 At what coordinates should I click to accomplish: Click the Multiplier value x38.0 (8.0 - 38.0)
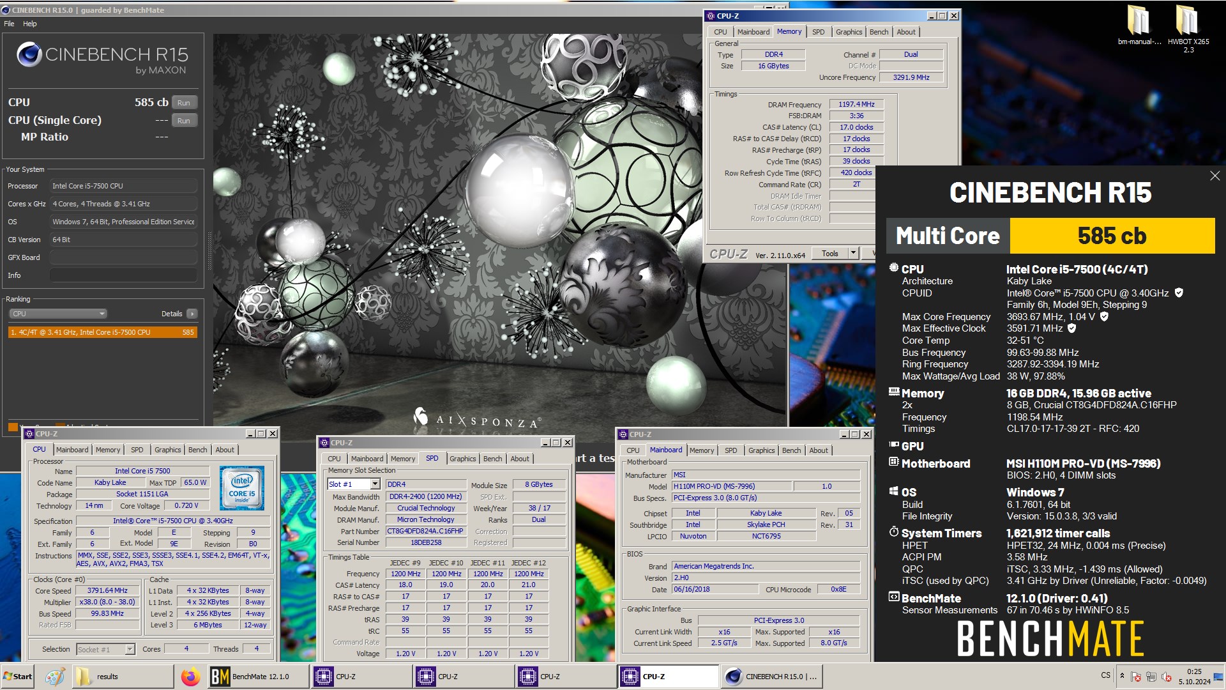pos(107,602)
